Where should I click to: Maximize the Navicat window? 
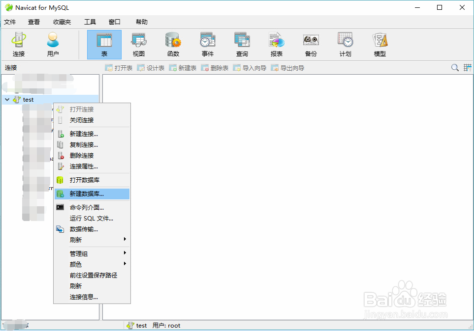pyautogui.click(x=440, y=7)
